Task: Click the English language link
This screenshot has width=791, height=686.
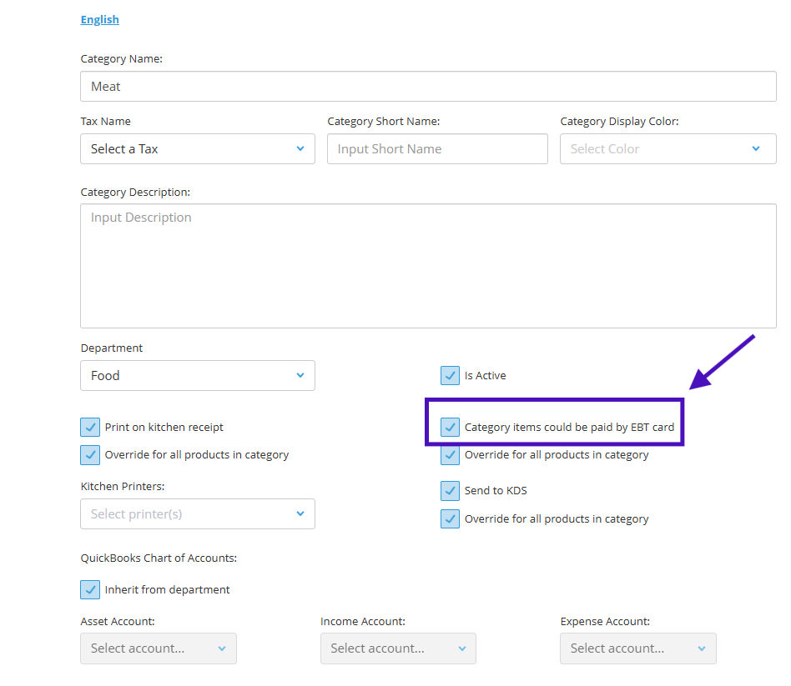Action: pyautogui.click(x=99, y=19)
